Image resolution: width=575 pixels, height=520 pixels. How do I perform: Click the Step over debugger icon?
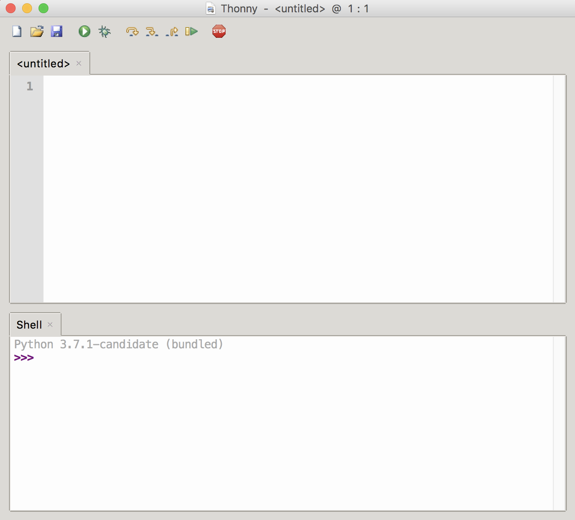pyautogui.click(x=132, y=31)
